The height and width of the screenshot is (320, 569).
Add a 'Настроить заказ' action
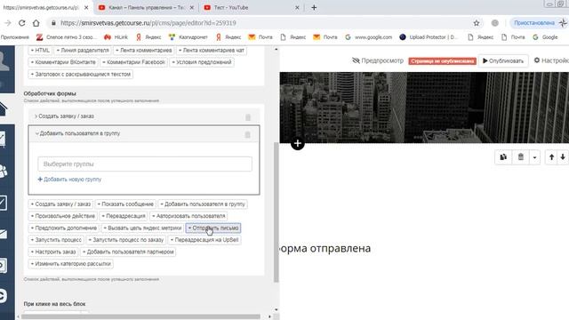[53, 252]
